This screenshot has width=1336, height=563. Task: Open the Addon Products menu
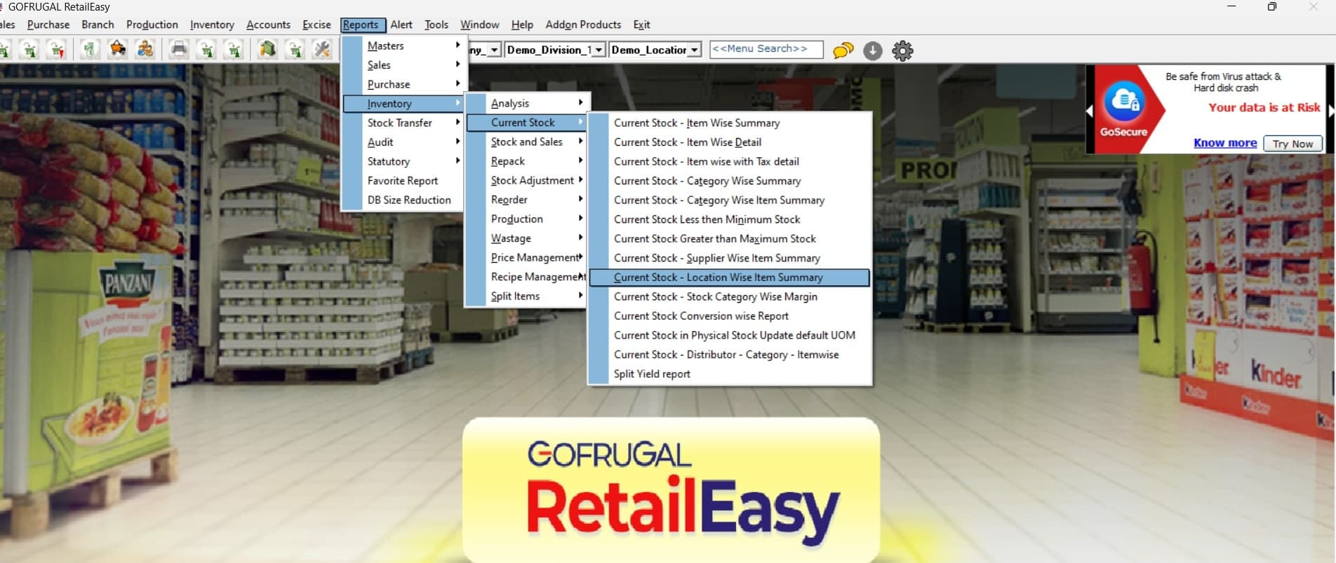point(583,25)
